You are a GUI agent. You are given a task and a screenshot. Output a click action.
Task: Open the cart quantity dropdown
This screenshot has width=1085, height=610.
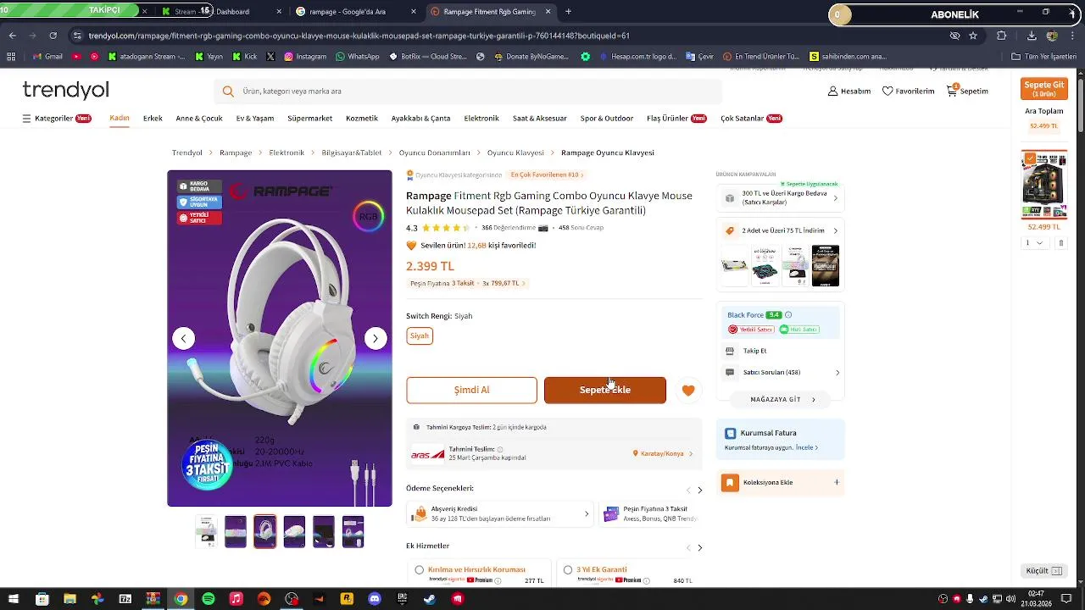(x=1033, y=243)
